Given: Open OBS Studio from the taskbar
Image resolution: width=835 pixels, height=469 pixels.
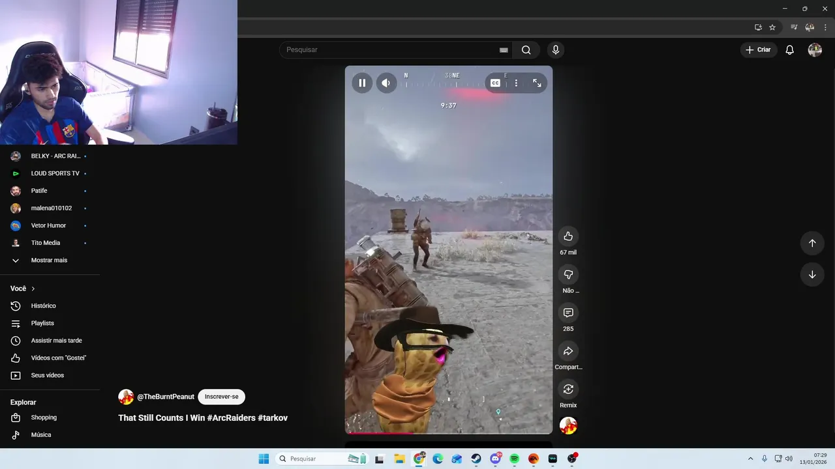Looking at the screenshot, I should 572,459.
